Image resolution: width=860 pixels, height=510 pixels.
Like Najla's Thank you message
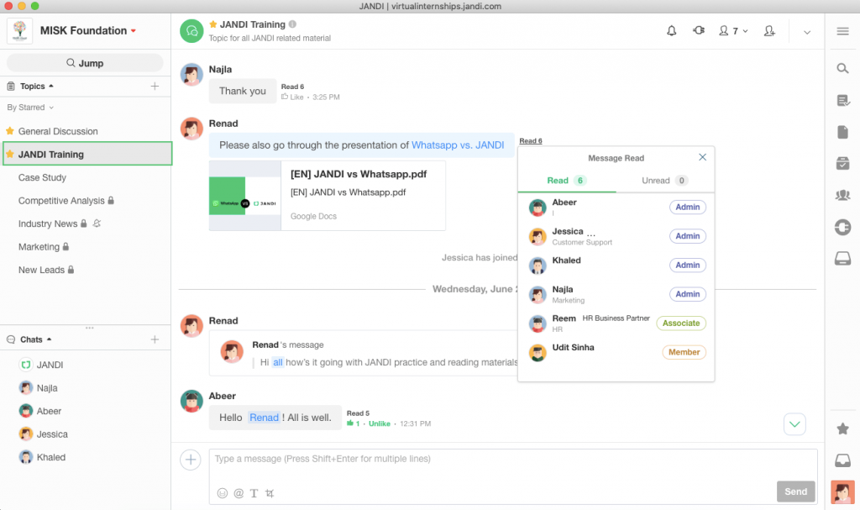point(292,97)
